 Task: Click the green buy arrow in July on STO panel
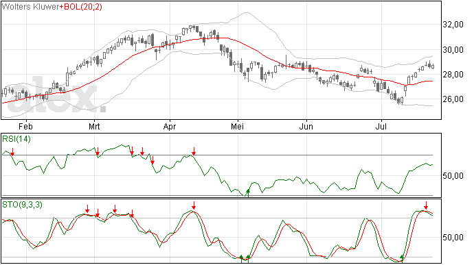coord(402,258)
